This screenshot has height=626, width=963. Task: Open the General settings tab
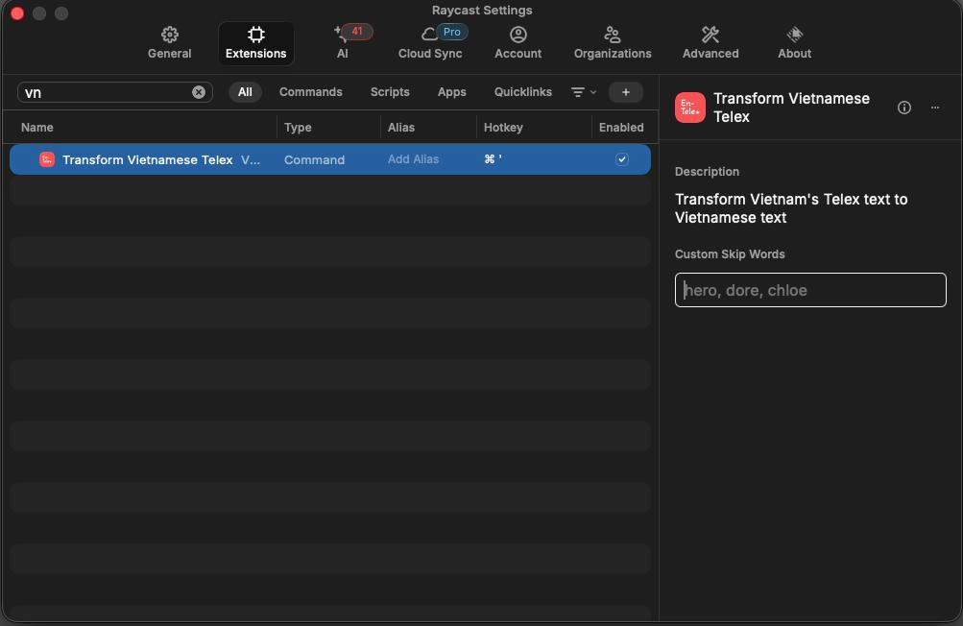170,43
